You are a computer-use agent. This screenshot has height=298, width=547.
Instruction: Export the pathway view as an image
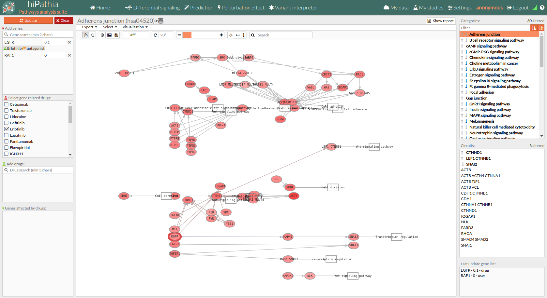109,35
